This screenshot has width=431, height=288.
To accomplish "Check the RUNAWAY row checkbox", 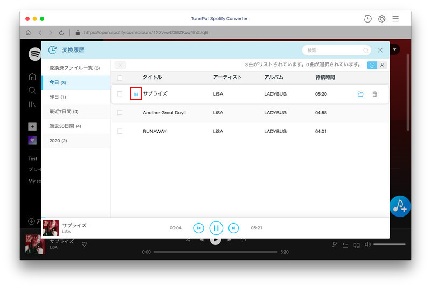I will (x=120, y=131).
